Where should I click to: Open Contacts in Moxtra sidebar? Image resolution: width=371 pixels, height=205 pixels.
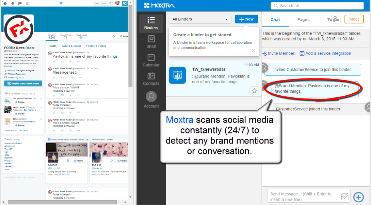coord(151,79)
